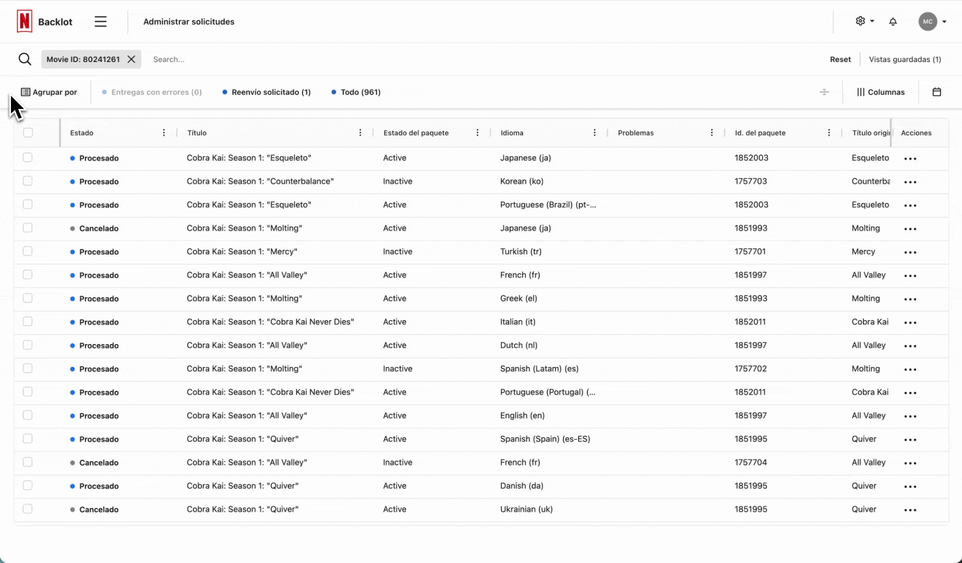Switch to the Todo (961) tab

[x=356, y=92]
